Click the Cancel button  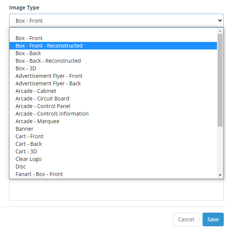[x=186, y=219]
